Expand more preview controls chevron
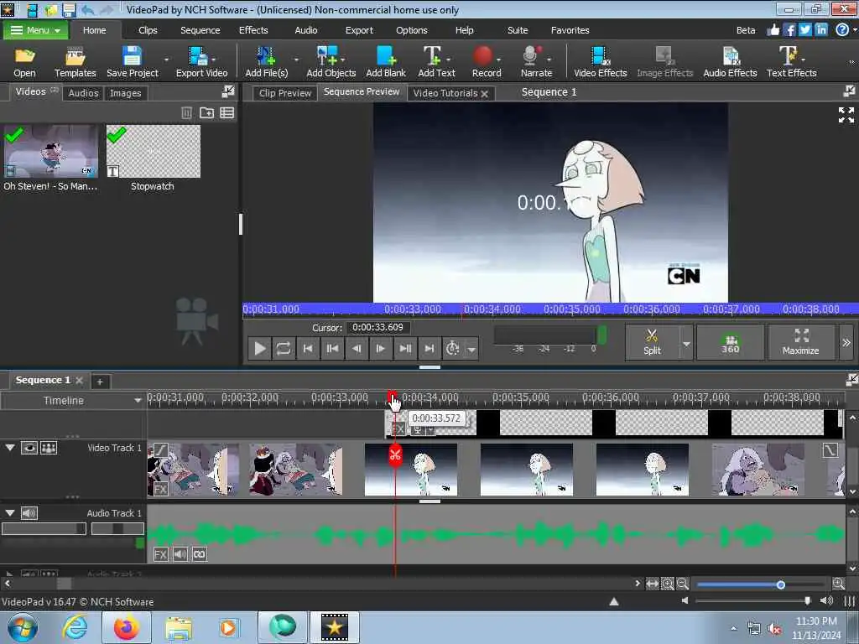Screen dimensions: 859x644 [846, 343]
